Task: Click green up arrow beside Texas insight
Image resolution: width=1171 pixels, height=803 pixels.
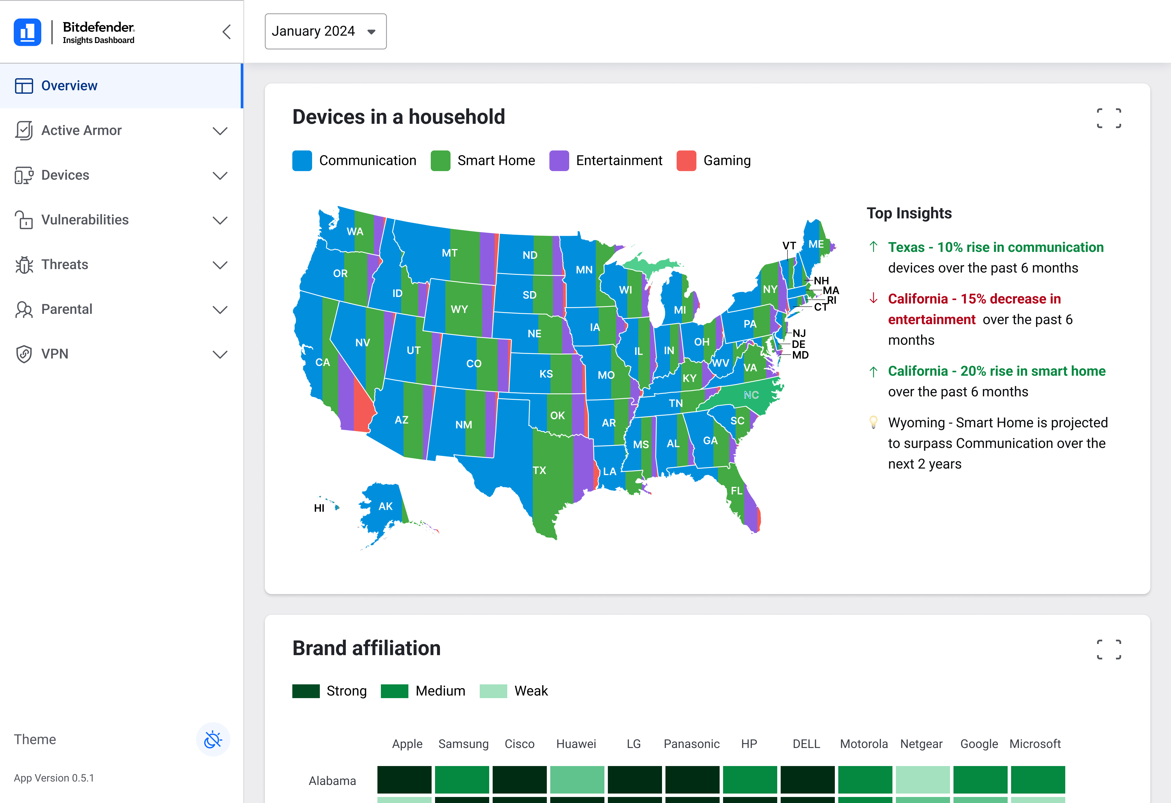Action: pos(874,247)
